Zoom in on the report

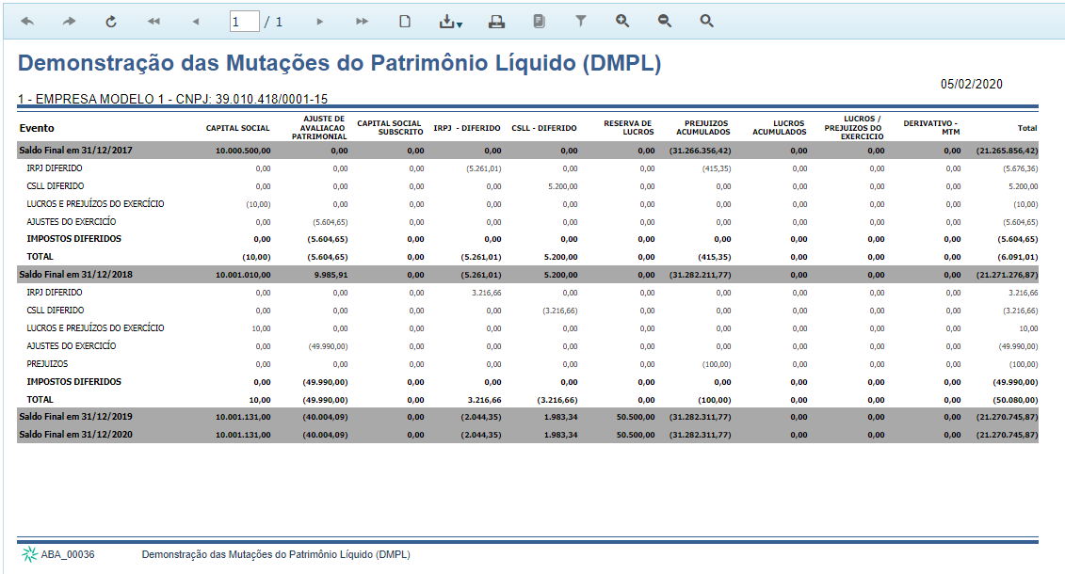622,20
